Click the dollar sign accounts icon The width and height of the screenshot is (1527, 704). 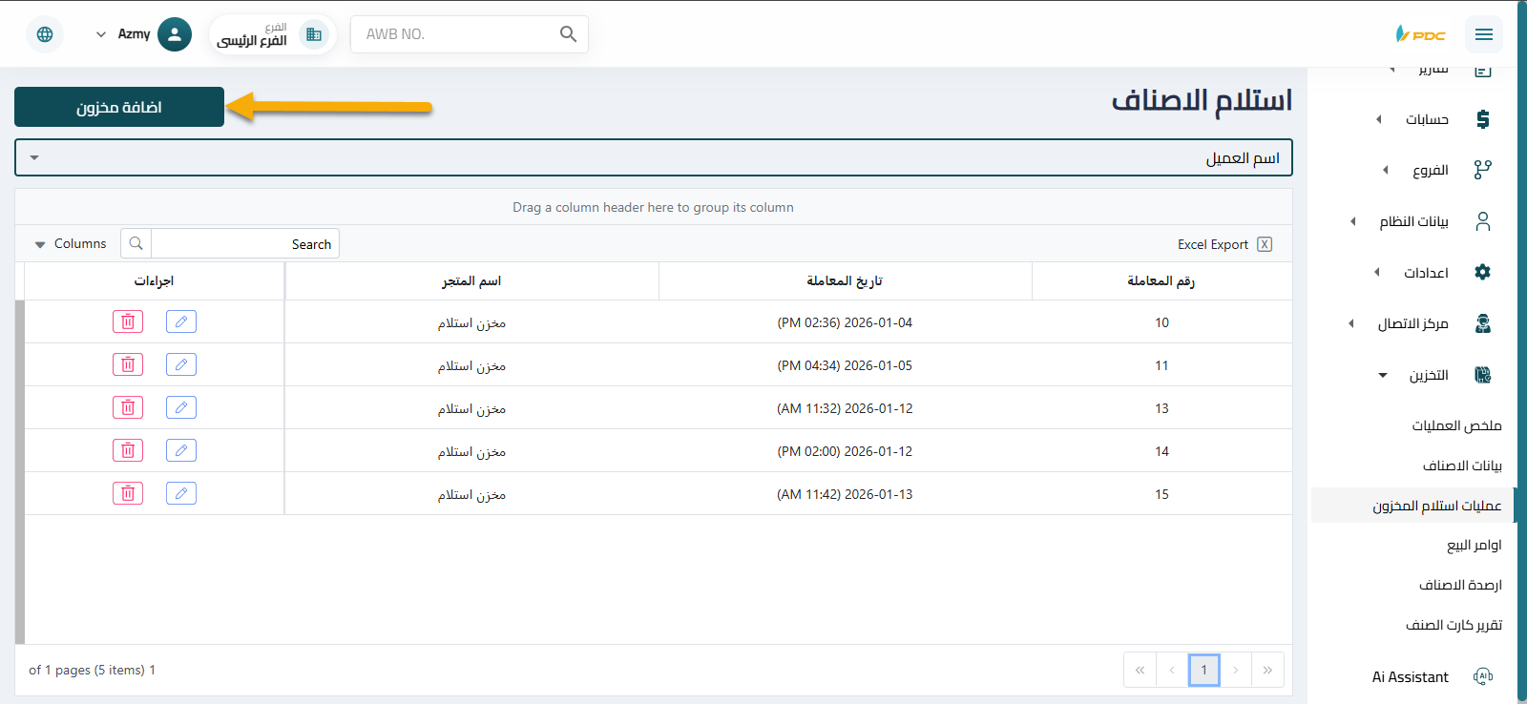[1483, 119]
